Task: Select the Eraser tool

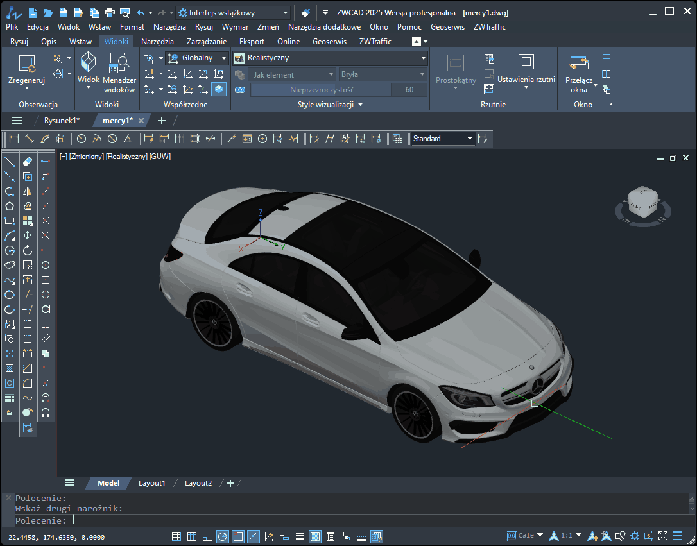Action: pyautogui.click(x=28, y=161)
